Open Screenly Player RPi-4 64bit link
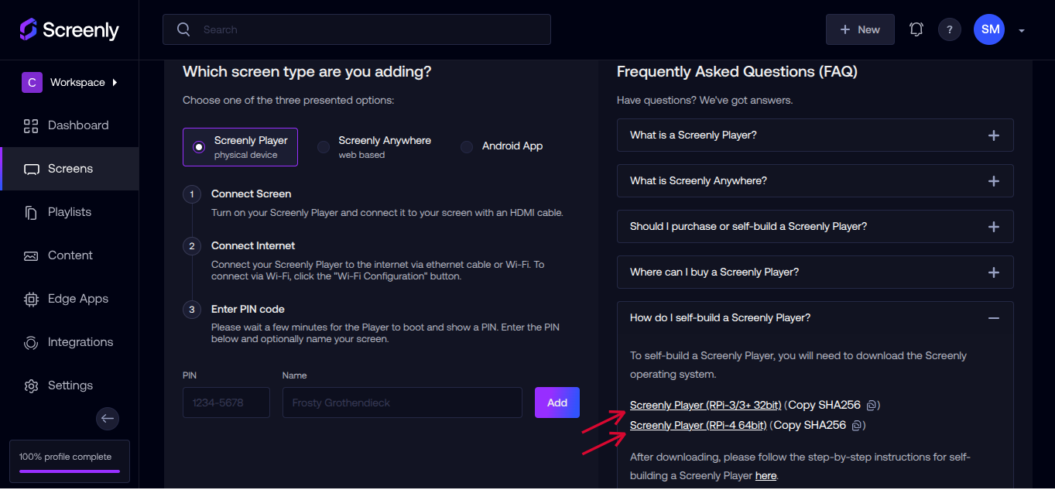This screenshot has width=1055, height=490. coord(698,425)
